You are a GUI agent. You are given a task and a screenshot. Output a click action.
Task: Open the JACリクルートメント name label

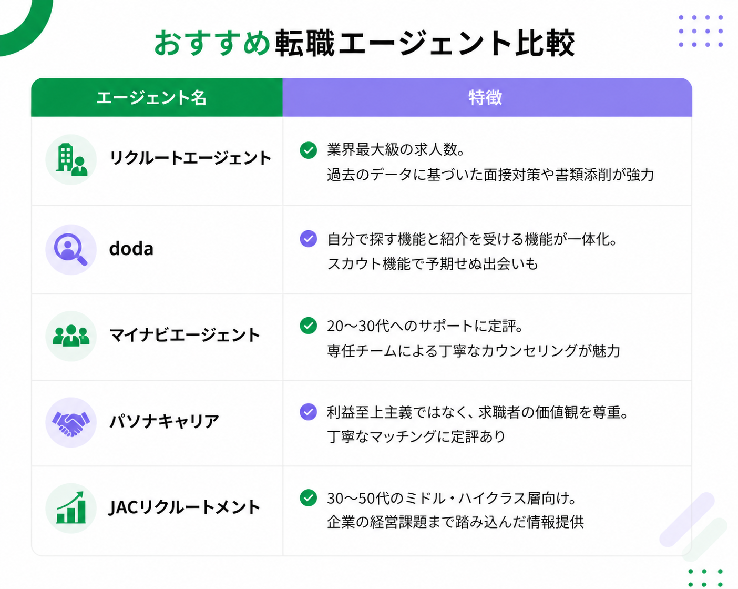point(184,507)
